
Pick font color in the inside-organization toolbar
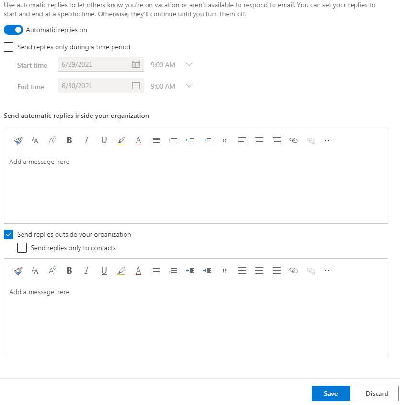138,140
